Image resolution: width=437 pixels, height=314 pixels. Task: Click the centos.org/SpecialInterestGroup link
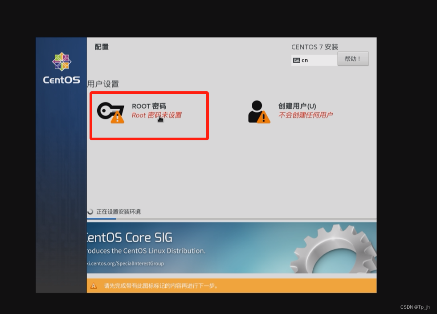point(126,264)
